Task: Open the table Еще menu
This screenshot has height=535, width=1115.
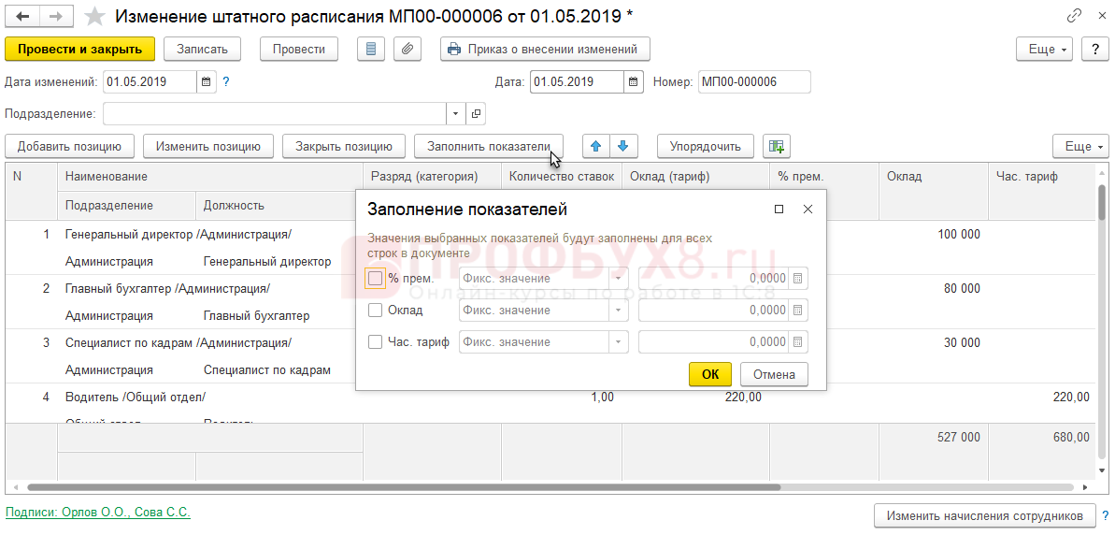Action: [x=1081, y=147]
